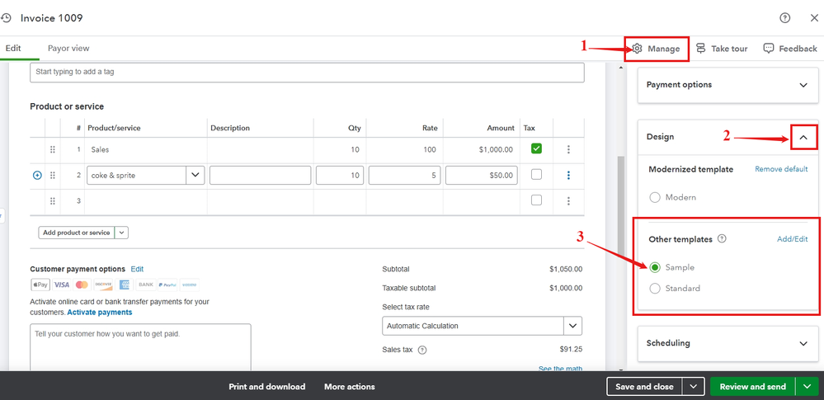Collapse the Design section
The width and height of the screenshot is (824, 400).
(803, 137)
